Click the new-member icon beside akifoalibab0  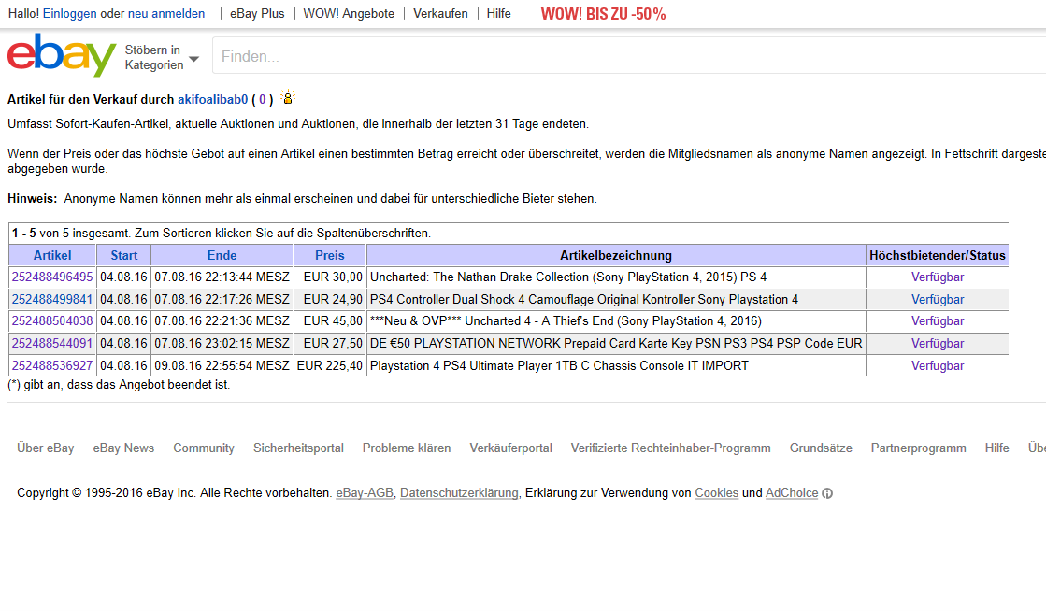point(288,97)
